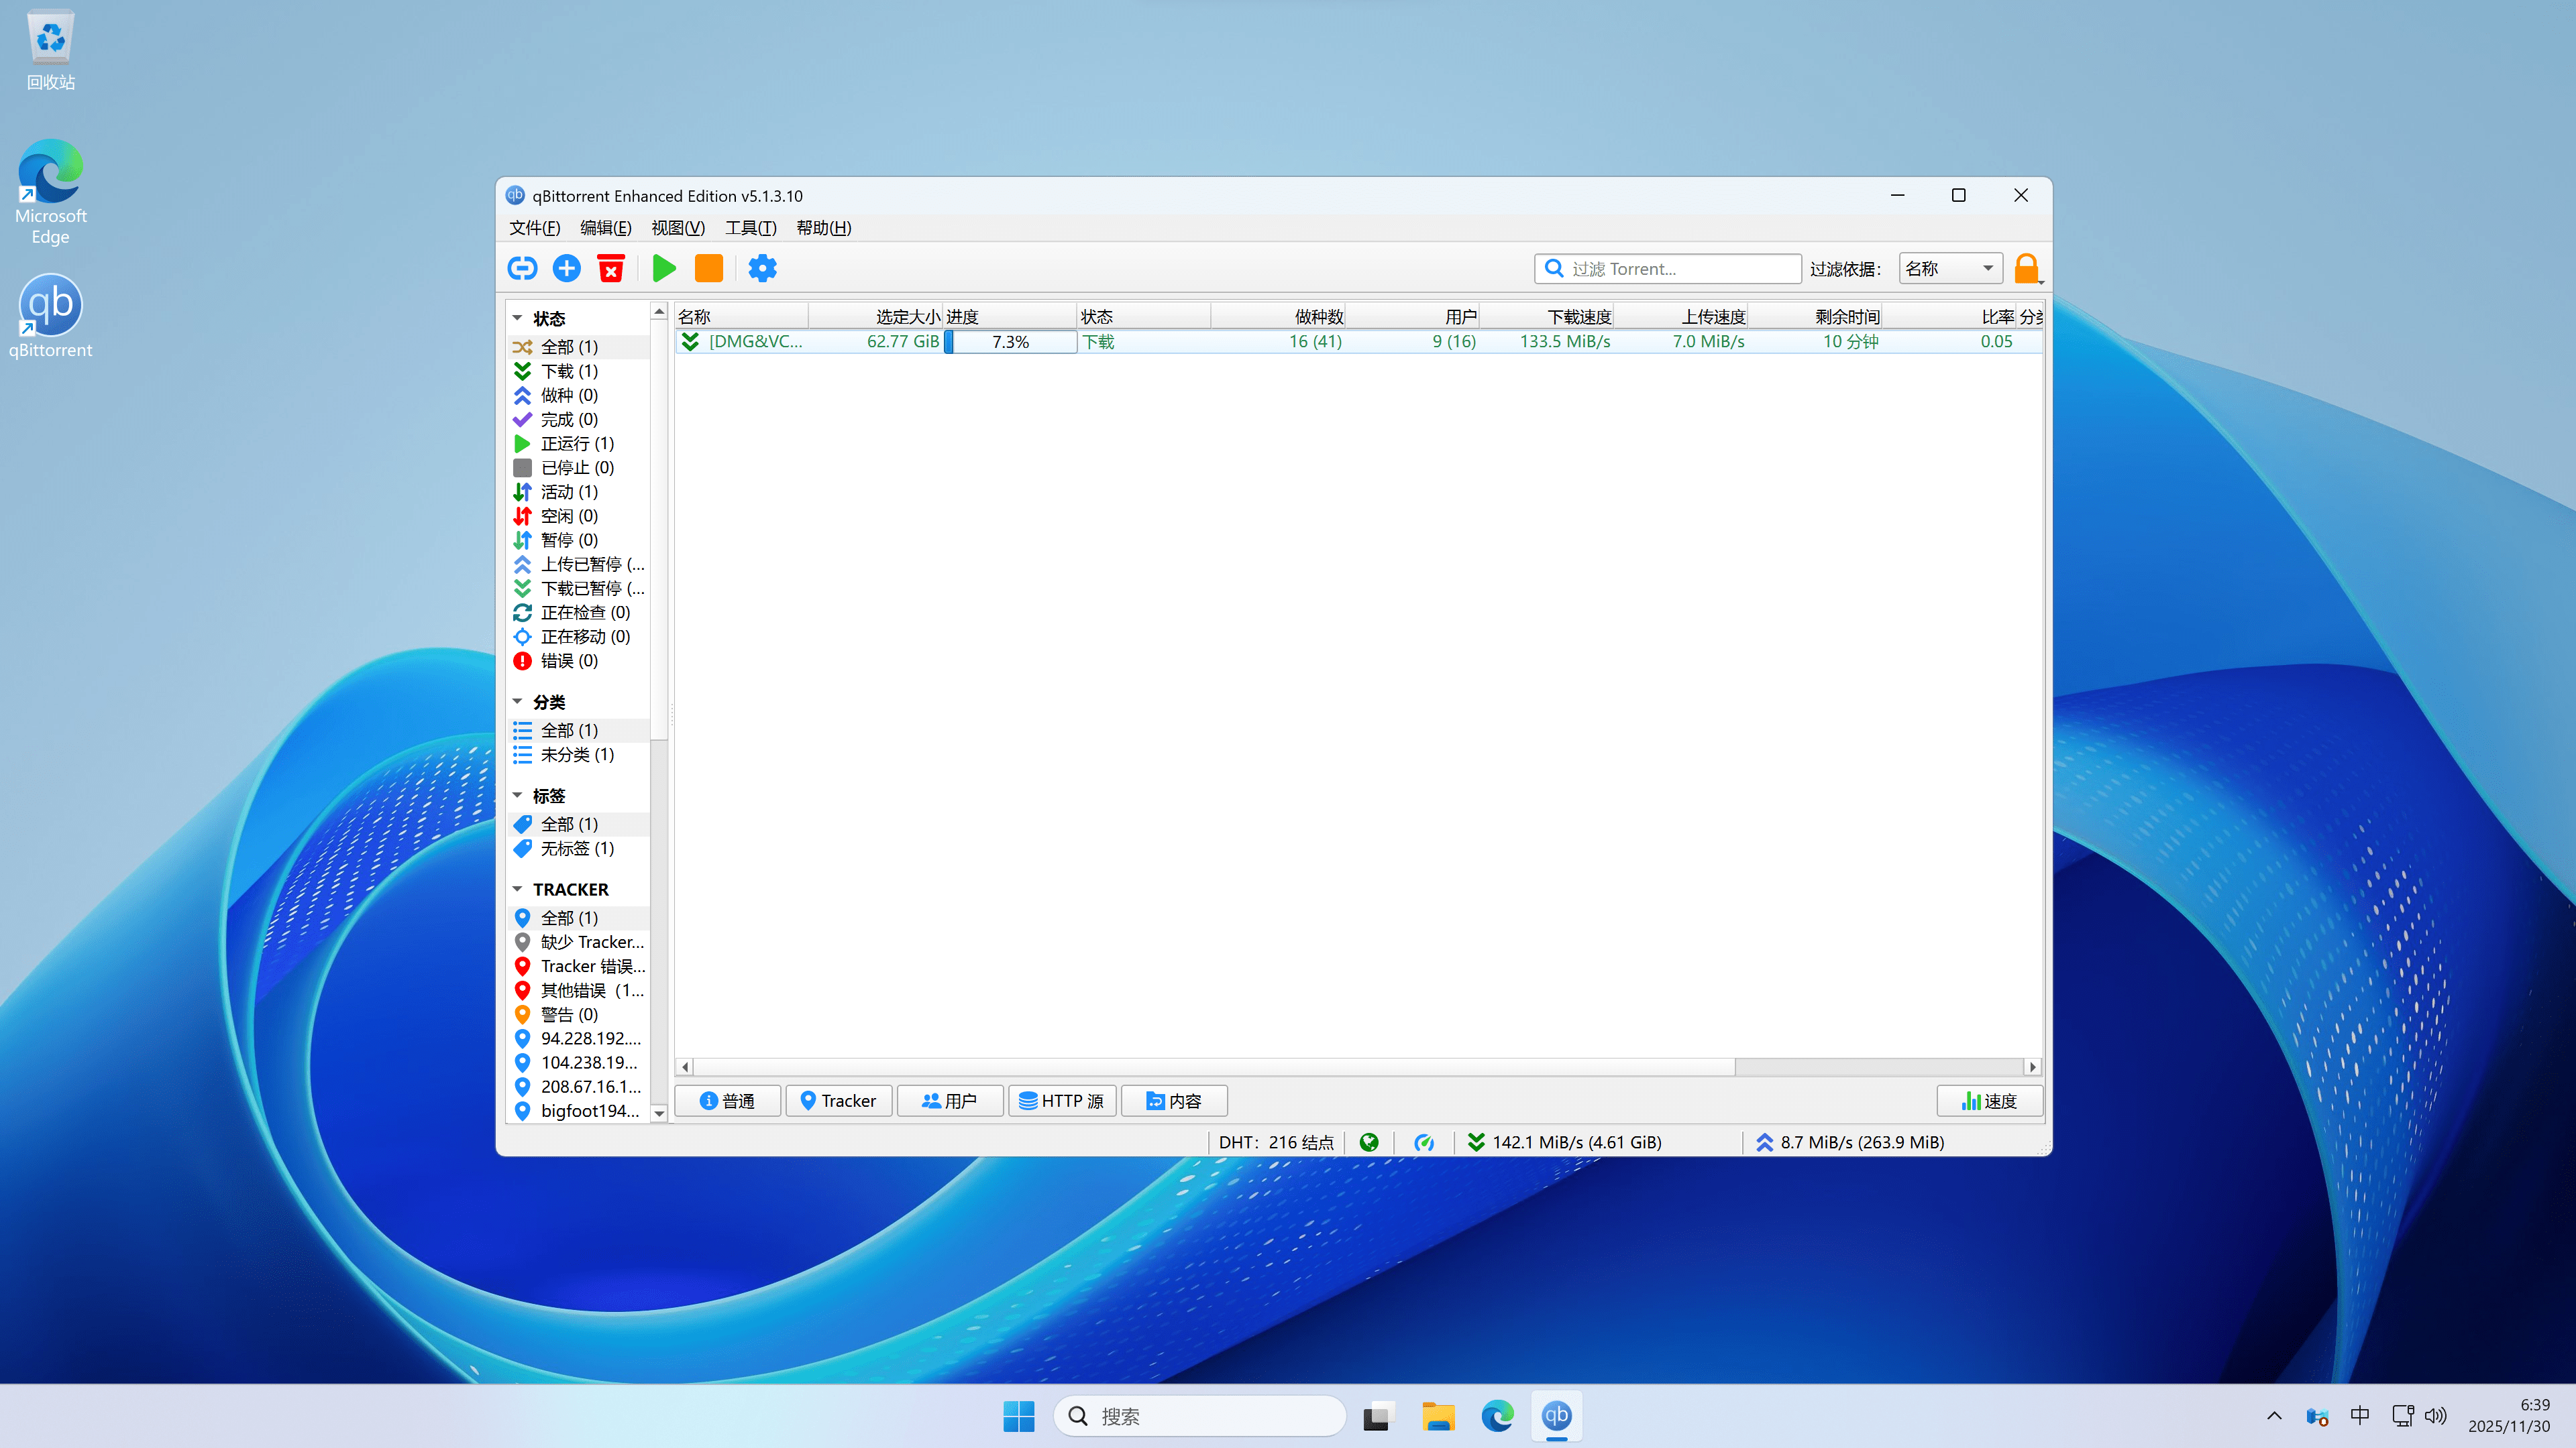Screen dimensions: 2576x1448
Task: Toggle the 普通 details panel button
Action: pyautogui.click(x=727, y=1100)
